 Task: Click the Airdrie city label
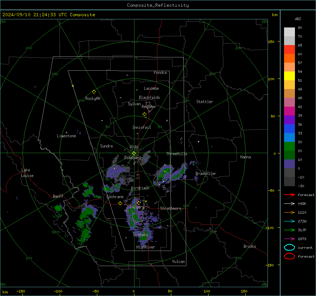(x=138, y=188)
